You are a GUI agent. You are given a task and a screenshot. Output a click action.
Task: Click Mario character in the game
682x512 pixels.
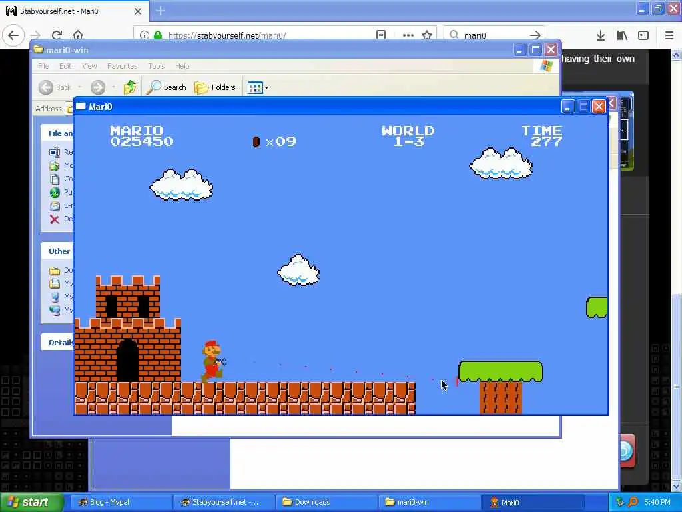pos(213,361)
